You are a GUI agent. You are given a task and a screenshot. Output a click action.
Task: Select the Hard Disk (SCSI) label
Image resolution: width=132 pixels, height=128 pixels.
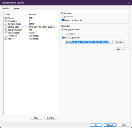point(14,24)
